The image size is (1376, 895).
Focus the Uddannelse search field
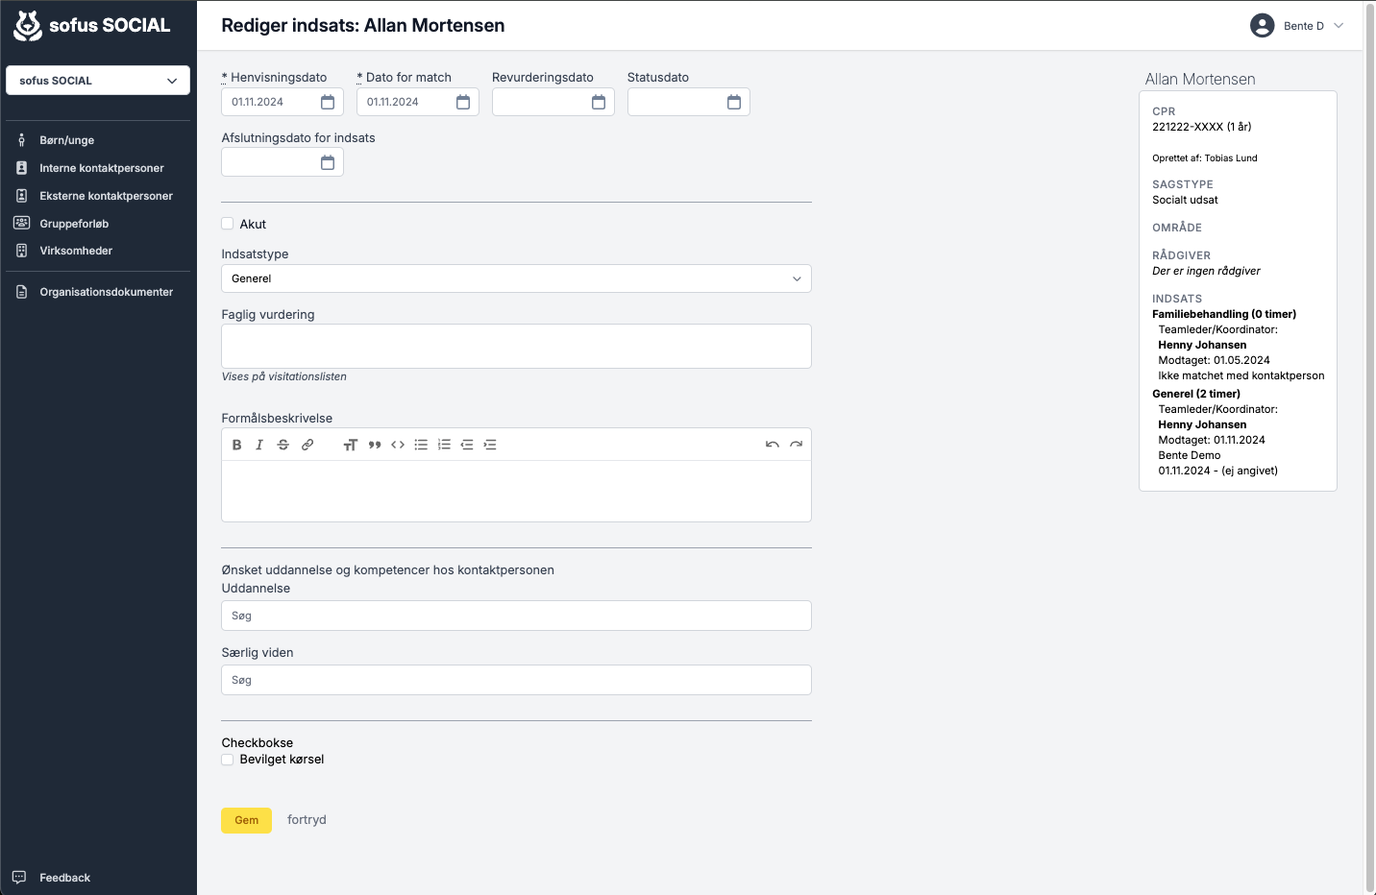pyautogui.click(x=516, y=616)
